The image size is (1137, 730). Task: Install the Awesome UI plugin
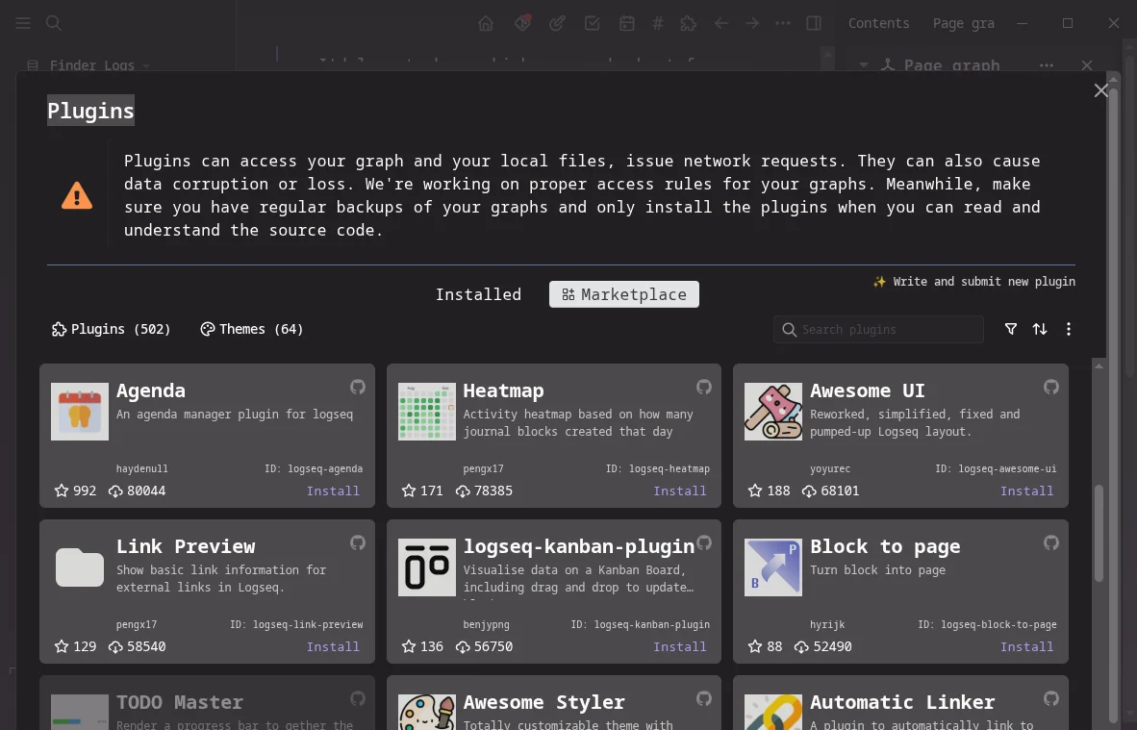tap(1026, 491)
